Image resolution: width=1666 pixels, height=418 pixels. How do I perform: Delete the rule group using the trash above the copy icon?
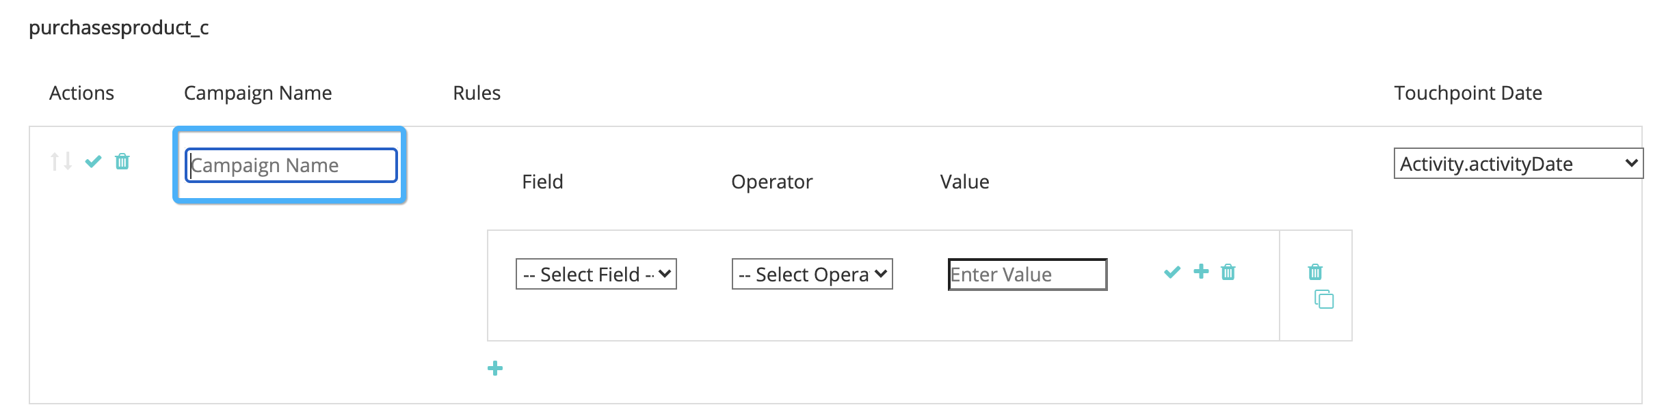coord(1315,273)
